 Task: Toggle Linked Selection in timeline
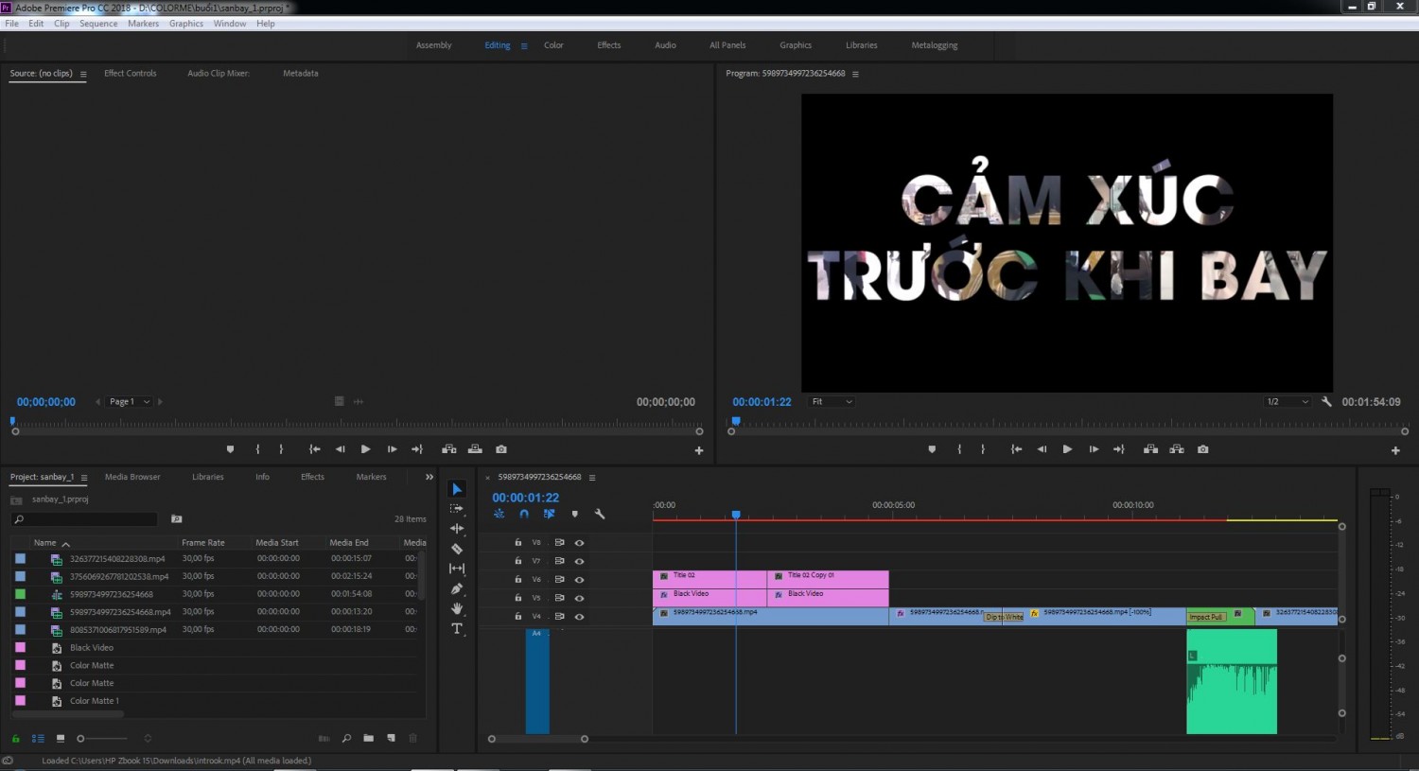click(549, 515)
